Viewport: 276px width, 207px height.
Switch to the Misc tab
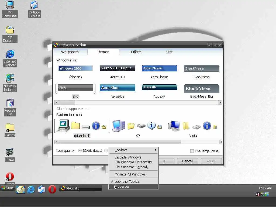tap(169, 52)
